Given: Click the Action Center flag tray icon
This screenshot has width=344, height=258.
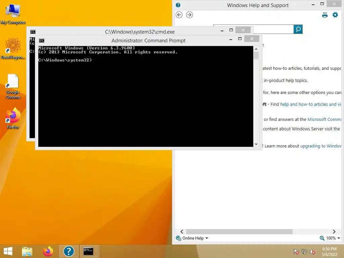Looking at the screenshot, I should coord(296,252).
